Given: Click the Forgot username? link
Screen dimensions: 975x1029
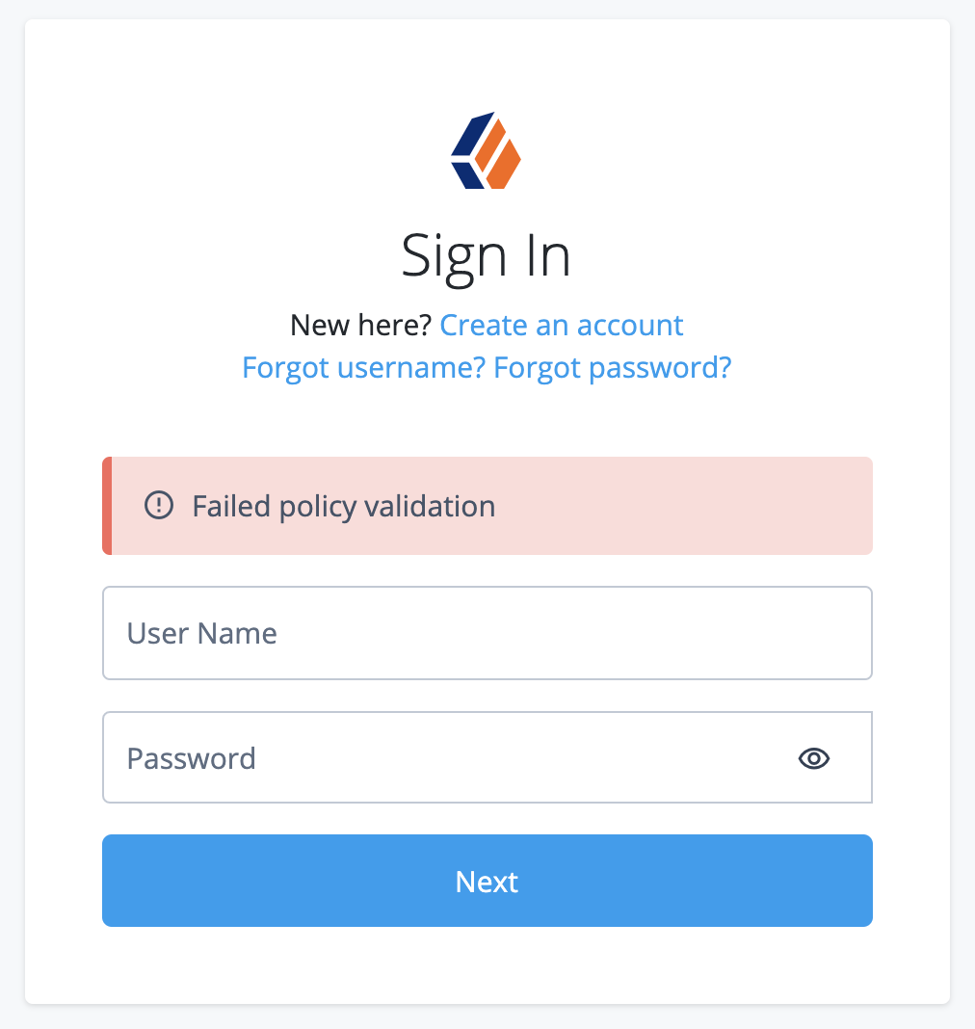Looking at the screenshot, I should (362, 367).
